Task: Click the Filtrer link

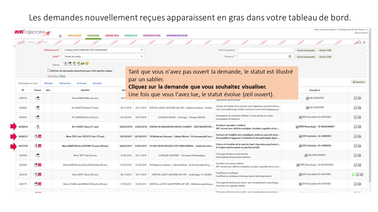Action: (x=62, y=76)
